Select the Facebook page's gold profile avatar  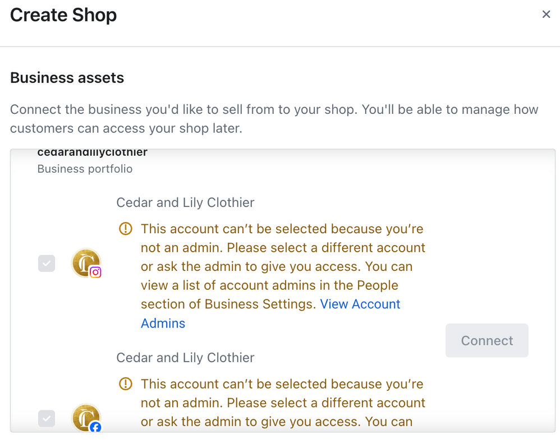click(x=85, y=417)
